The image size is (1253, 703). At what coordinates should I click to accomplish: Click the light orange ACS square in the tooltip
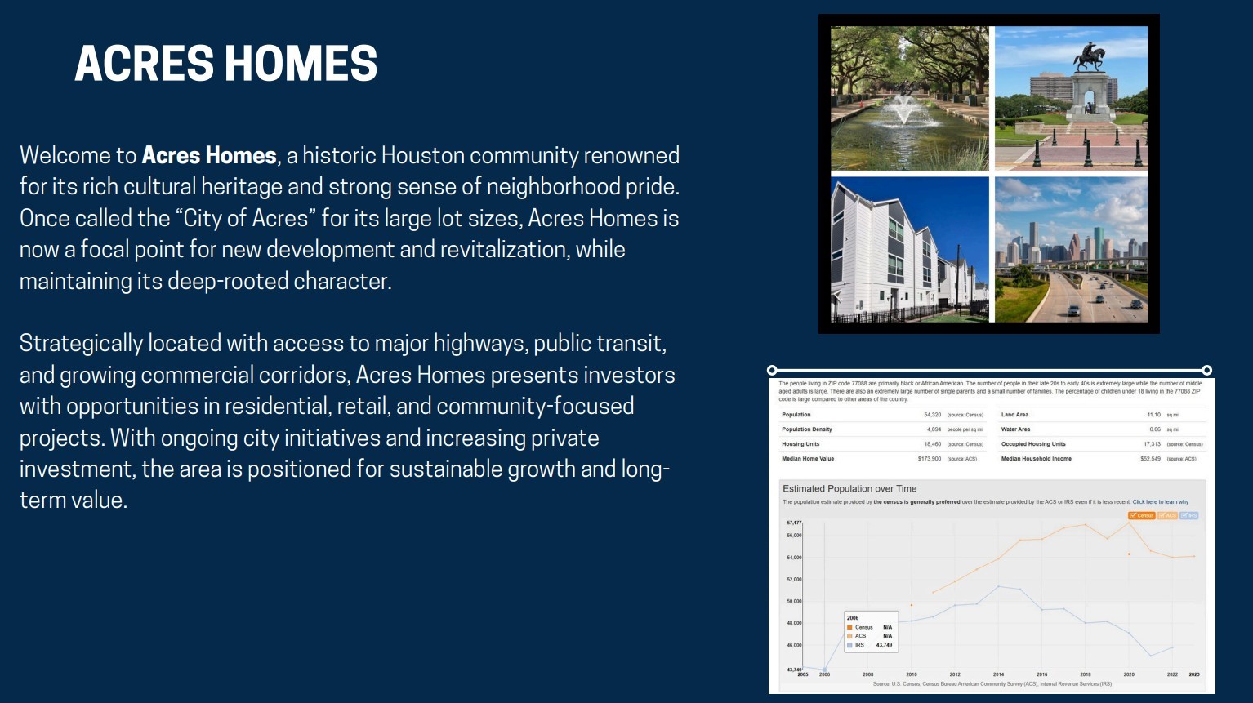pos(849,636)
